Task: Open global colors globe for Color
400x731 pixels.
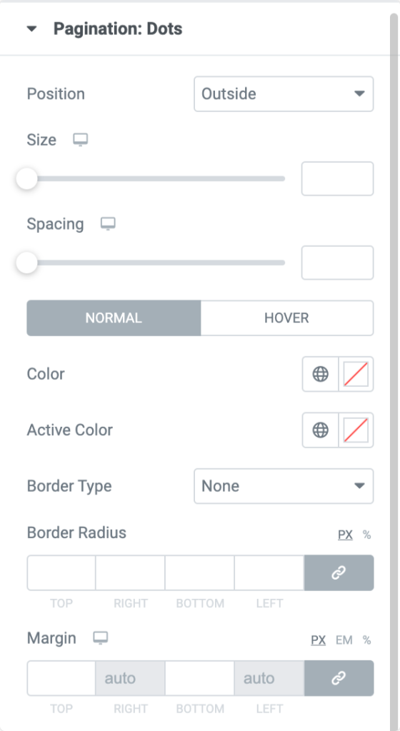Action: click(320, 374)
